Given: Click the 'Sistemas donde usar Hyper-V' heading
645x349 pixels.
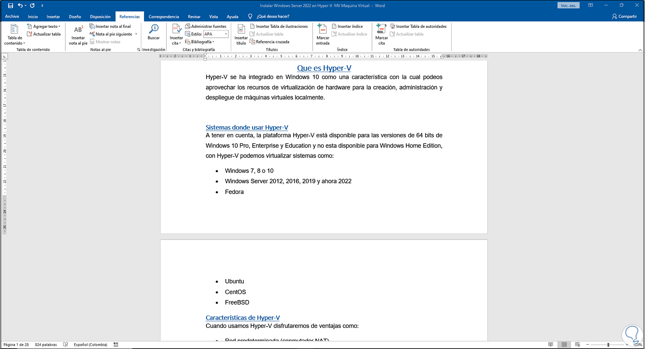Looking at the screenshot, I should pos(247,127).
